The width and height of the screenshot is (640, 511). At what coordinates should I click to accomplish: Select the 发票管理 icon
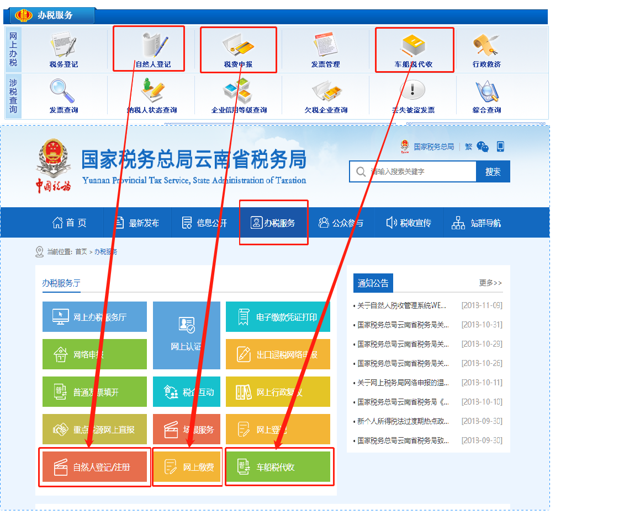click(x=325, y=50)
